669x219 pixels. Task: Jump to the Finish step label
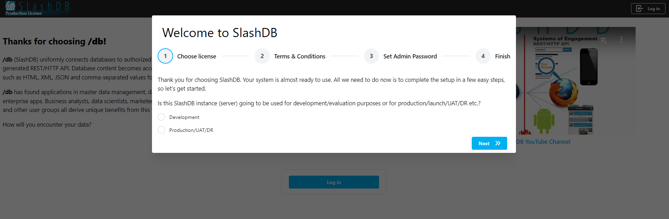[503, 56]
